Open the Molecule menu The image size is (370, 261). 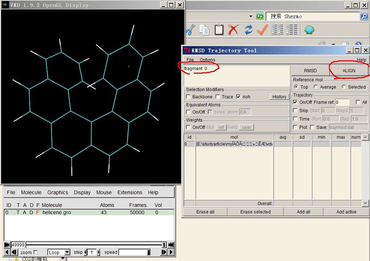pos(31,192)
